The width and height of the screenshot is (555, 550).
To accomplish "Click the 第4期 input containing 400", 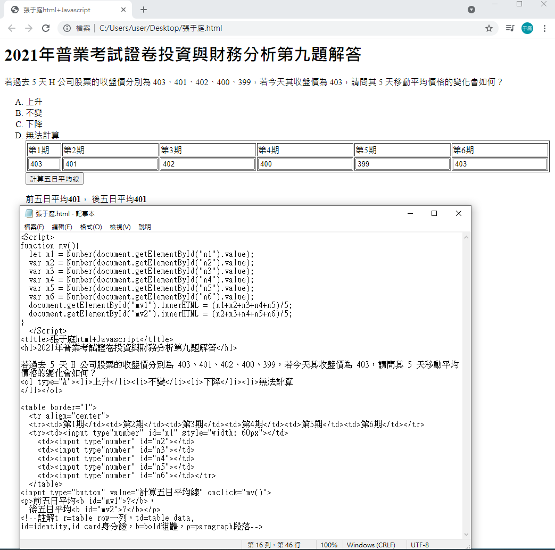I will [x=305, y=164].
